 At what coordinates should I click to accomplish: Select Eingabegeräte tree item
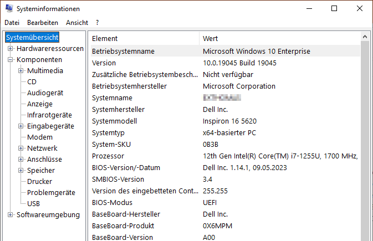50,126
